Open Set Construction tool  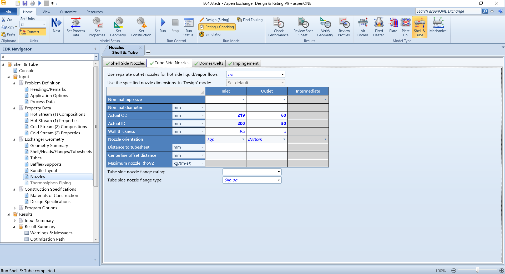[x=141, y=27]
